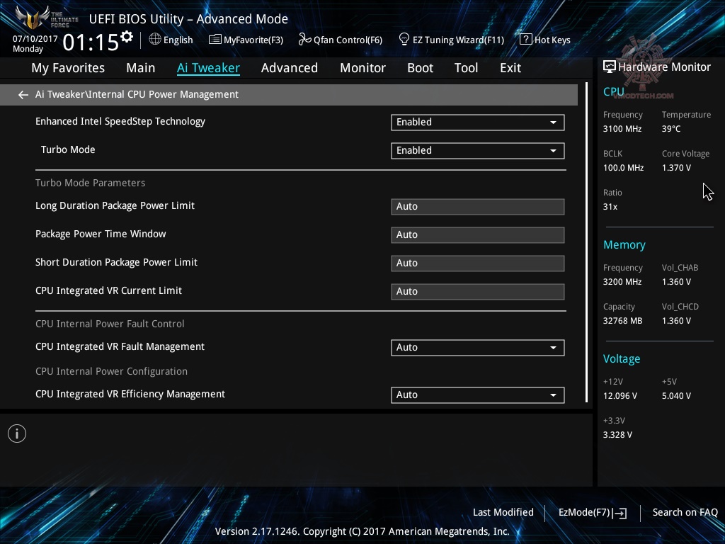Click the CPU Integrated VR Current Limit field

coord(478,291)
